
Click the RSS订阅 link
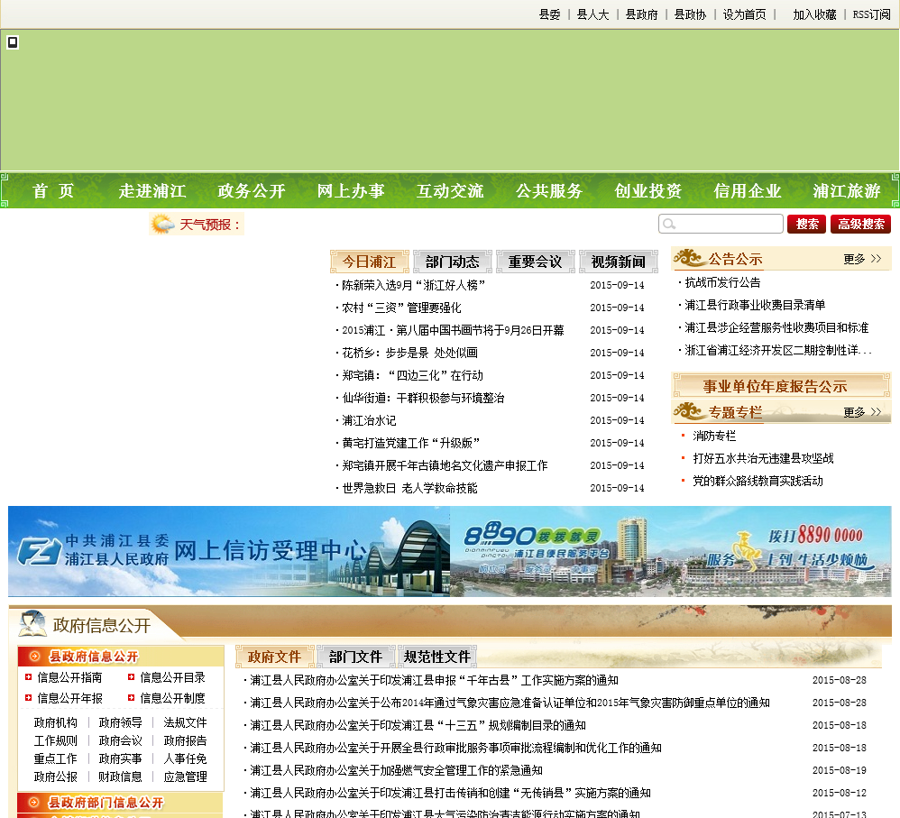pyautogui.click(x=871, y=14)
